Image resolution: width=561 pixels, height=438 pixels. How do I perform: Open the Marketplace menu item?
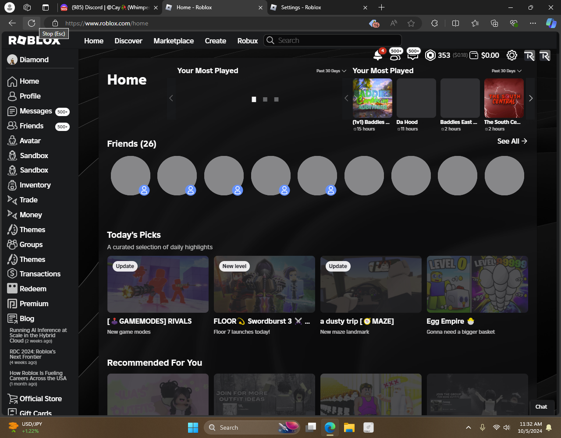coord(174,41)
